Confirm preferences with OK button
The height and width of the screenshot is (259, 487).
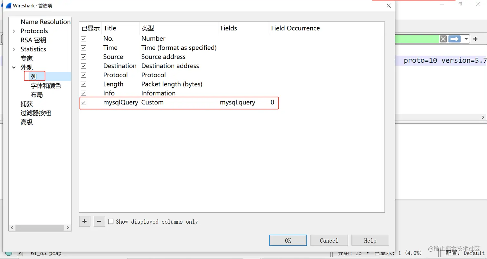[x=288, y=240]
